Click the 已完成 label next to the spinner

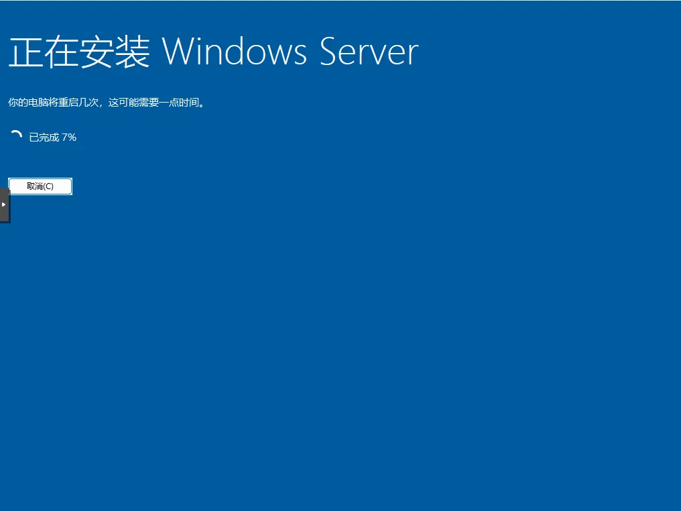44,137
